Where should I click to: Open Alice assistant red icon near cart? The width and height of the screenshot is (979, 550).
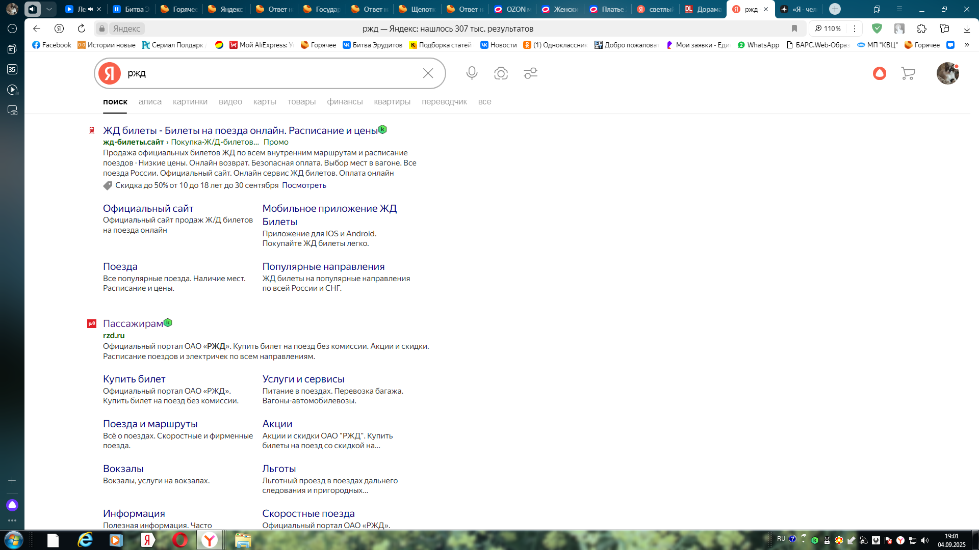(879, 73)
